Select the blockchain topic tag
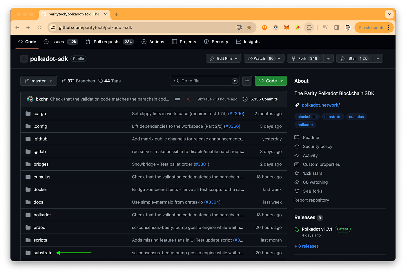The height and width of the screenshot is (274, 406). pyautogui.click(x=307, y=117)
